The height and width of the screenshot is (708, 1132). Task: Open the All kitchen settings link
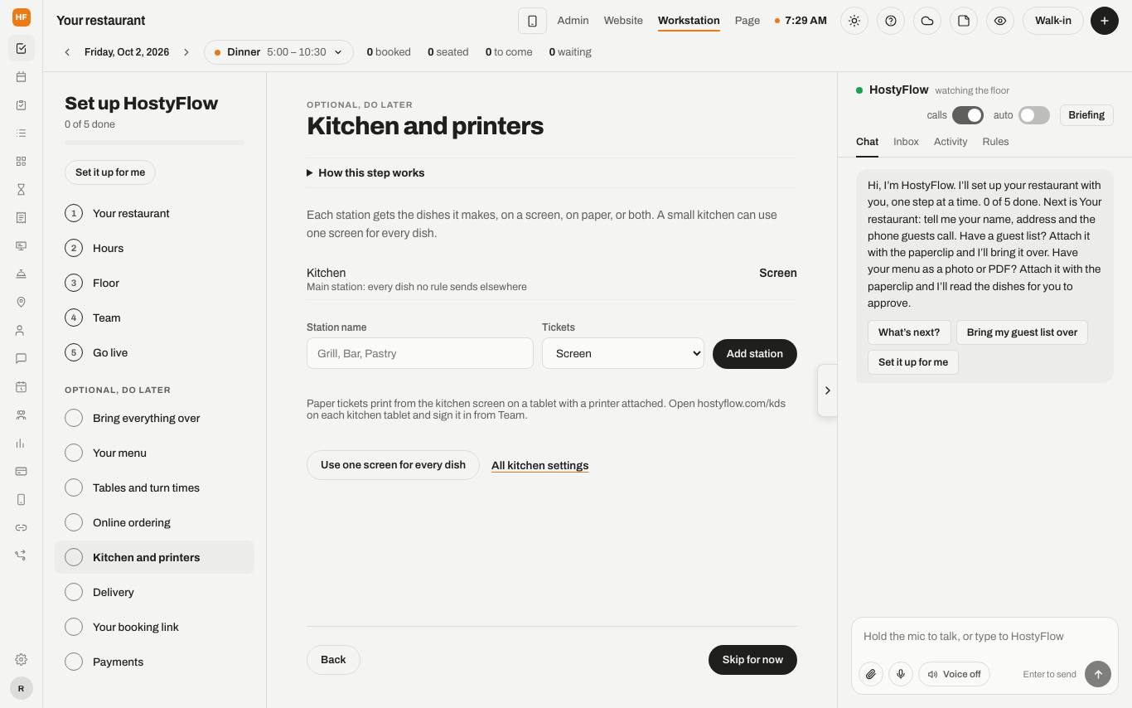(539, 466)
